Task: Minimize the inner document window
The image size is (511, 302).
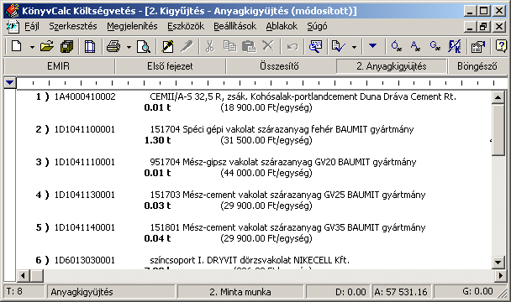Action: coord(470,26)
